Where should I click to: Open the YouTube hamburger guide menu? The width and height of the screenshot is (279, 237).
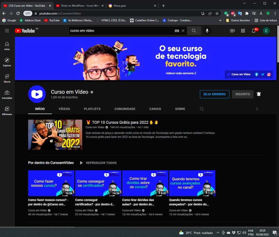(x=7, y=31)
